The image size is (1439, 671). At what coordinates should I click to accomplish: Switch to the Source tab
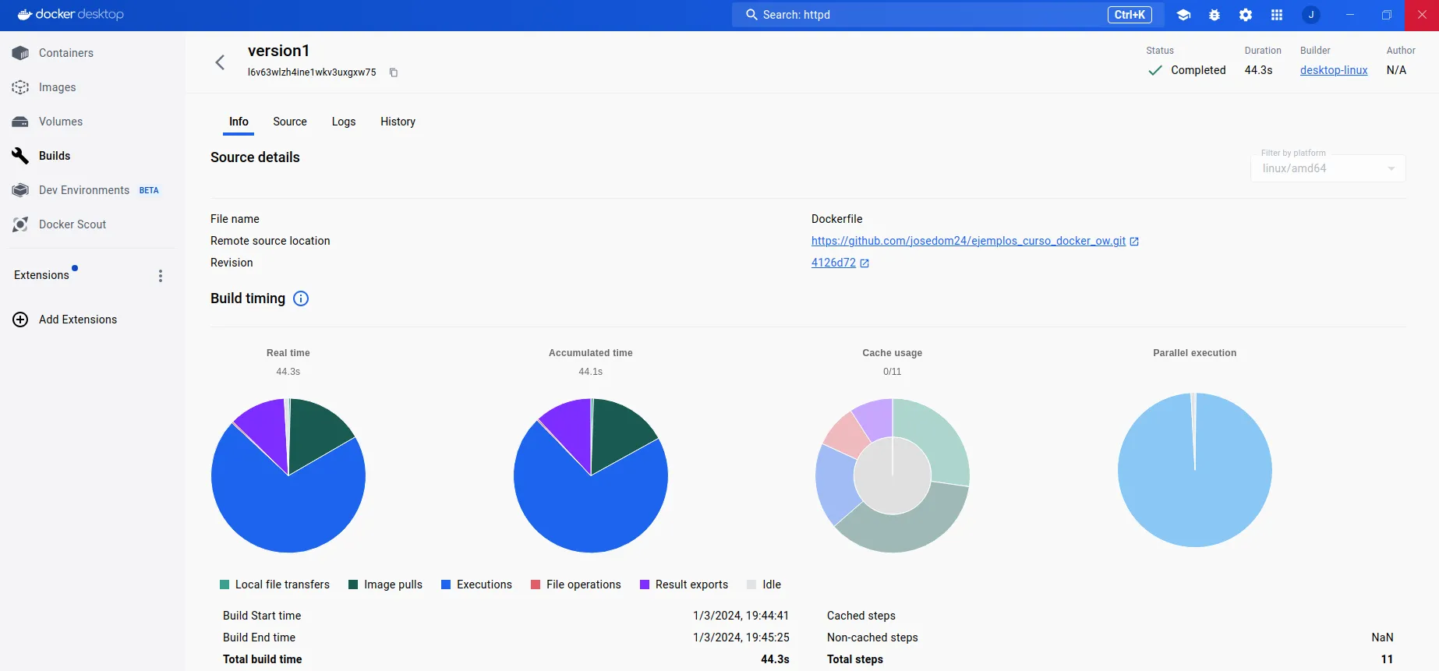click(x=290, y=122)
